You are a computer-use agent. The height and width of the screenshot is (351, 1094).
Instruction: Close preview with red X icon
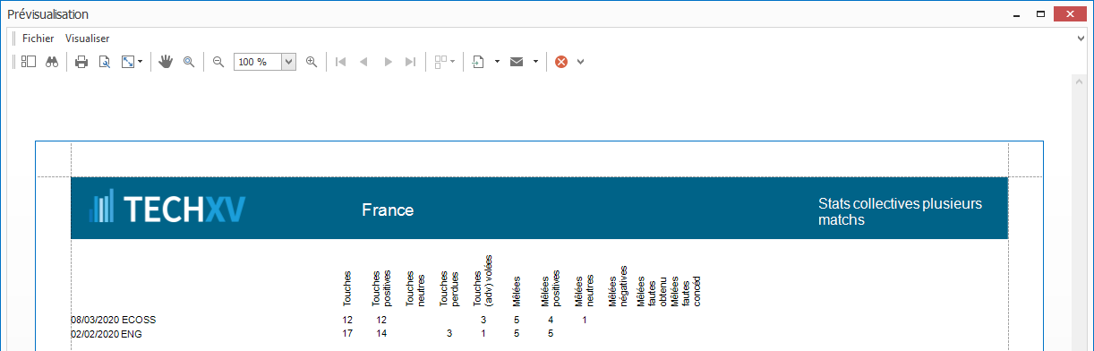click(561, 62)
